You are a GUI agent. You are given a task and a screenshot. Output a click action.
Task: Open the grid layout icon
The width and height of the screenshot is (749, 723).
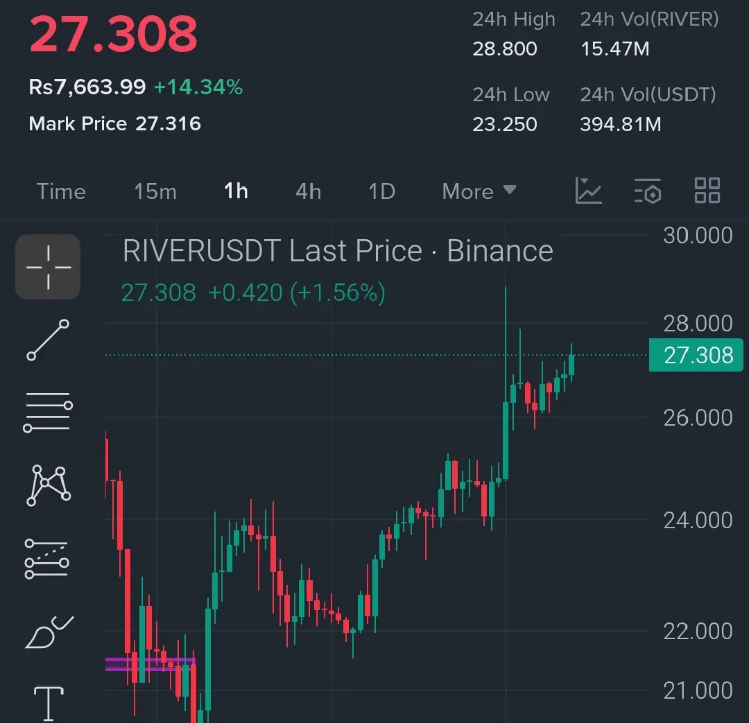[707, 191]
